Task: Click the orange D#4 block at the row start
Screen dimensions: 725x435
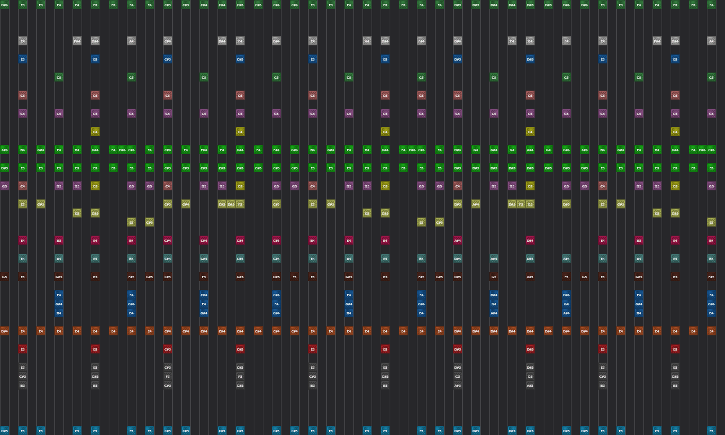Action: 5,331
